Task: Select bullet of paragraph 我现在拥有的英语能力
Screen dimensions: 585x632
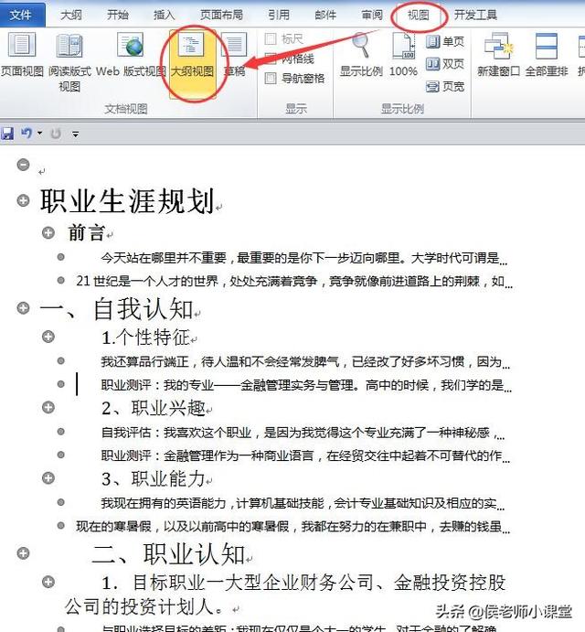Action: pyautogui.click(x=61, y=502)
